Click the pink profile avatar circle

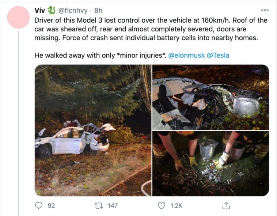pyautogui.click(x=18, y=17)
